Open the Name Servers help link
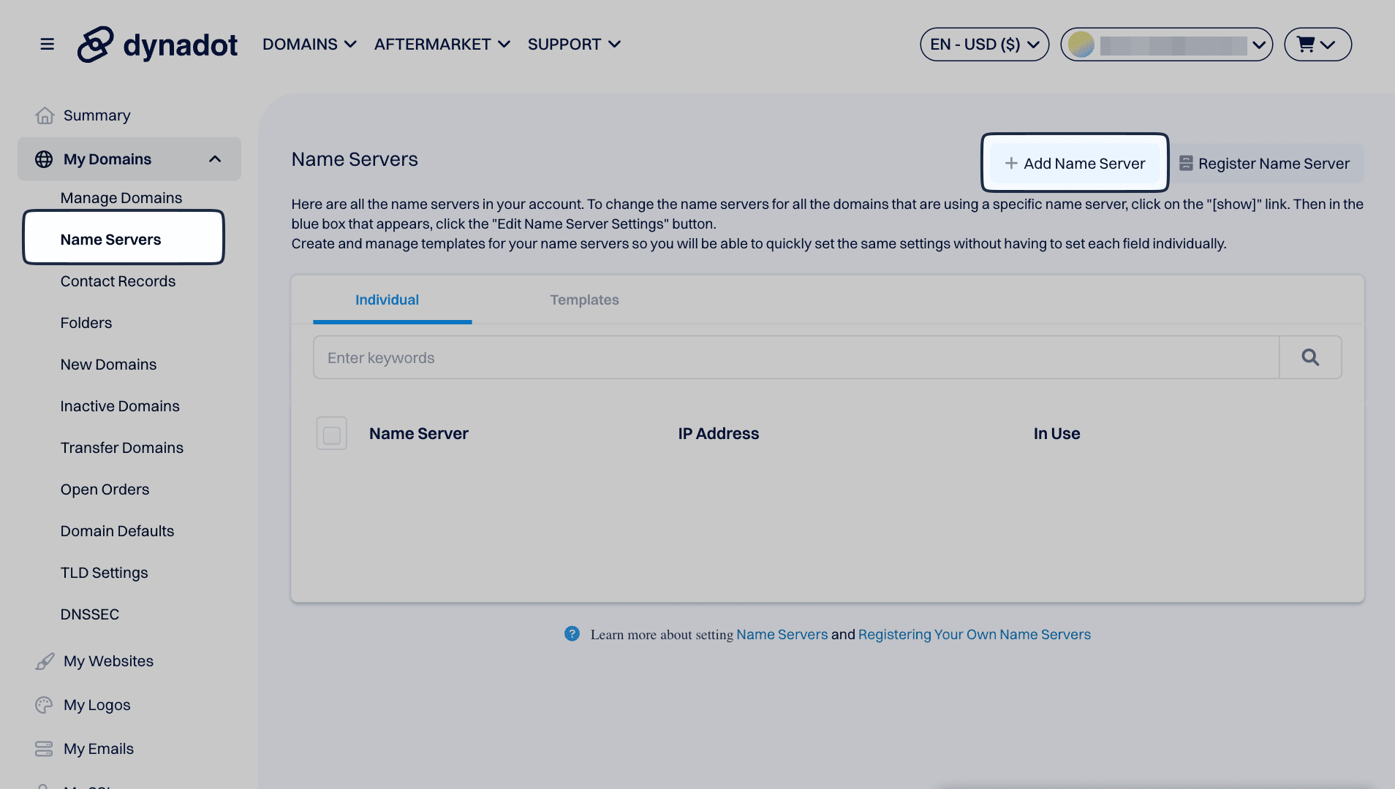Screen dimensions: 1395x789 tap(782, 634)
